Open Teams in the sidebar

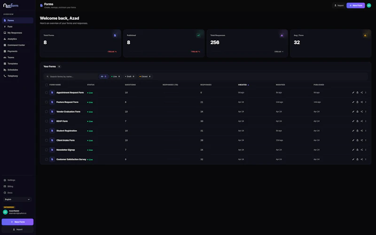point(17,57)
